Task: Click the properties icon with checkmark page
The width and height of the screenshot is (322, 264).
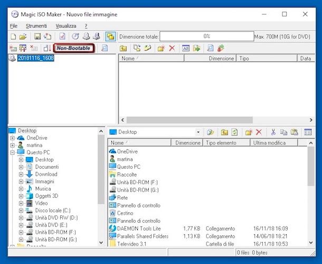Action: [x=62, y=37]
